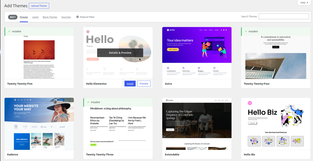Screen dimensions: 313x161
Task: Click the Upload Theme button
Action: point(39,6)
